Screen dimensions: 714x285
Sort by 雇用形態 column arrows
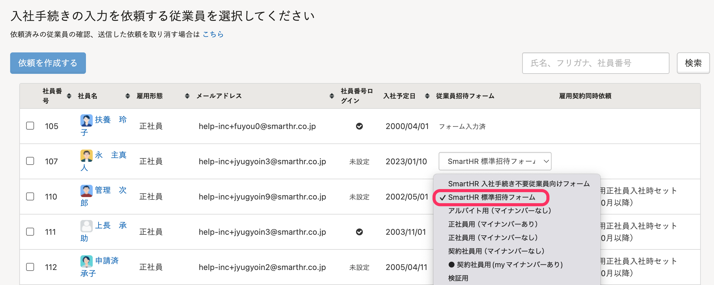[187, 96]
